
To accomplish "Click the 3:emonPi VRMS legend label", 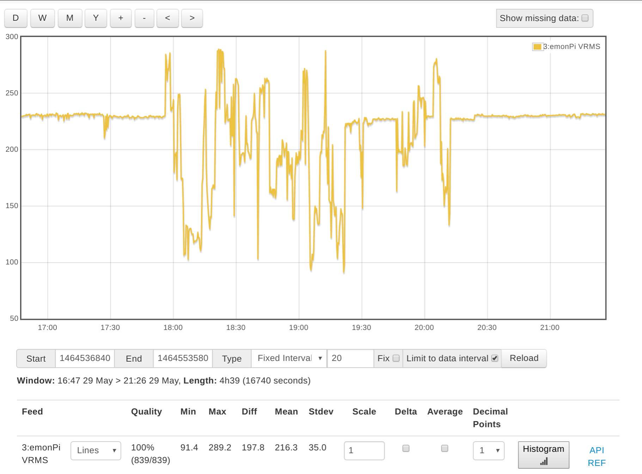I will (571, 46).
